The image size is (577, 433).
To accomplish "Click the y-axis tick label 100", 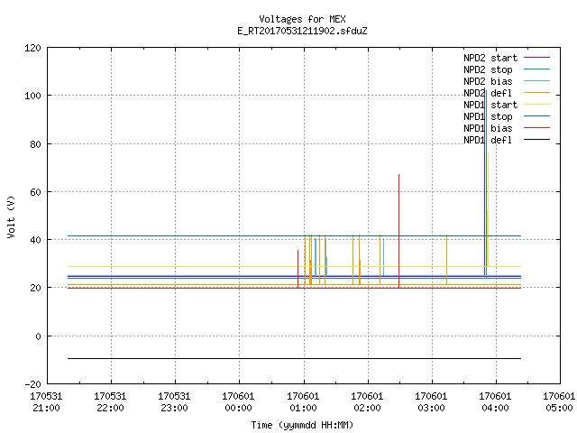I will coord(32,97).
